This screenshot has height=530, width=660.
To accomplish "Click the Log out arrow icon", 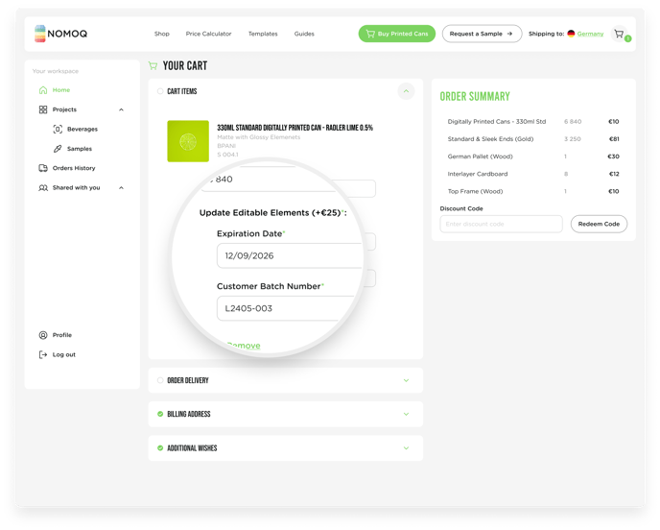I will (x=43, y=354).
